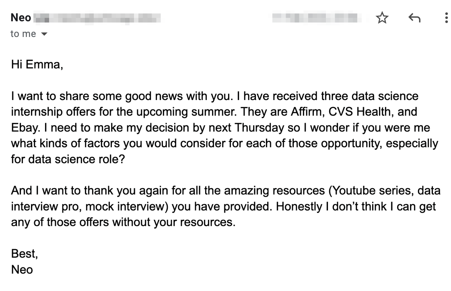Click the reply arrow icon

click(414, 18)
